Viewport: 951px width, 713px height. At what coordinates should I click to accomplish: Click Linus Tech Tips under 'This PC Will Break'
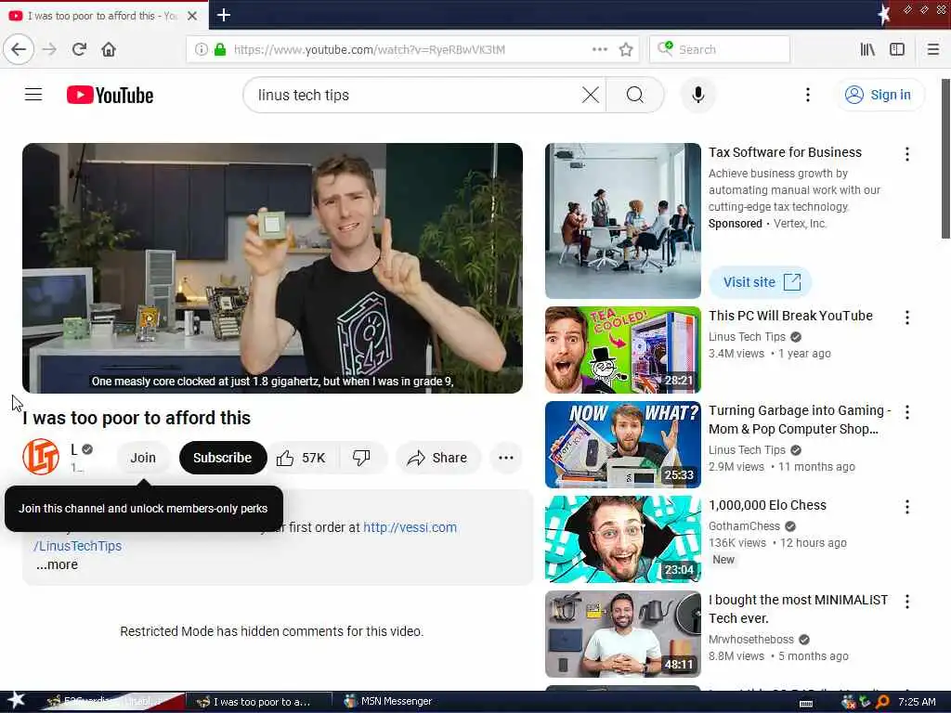point(747,336)
